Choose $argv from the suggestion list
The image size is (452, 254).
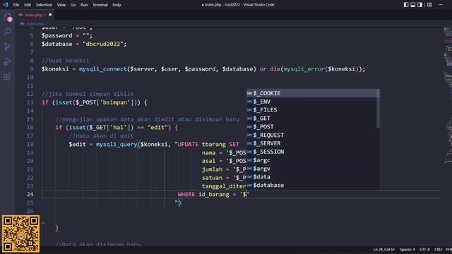point(313,169)
